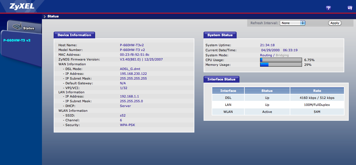Click the 100M/FullDuplex rate cell

317,105
